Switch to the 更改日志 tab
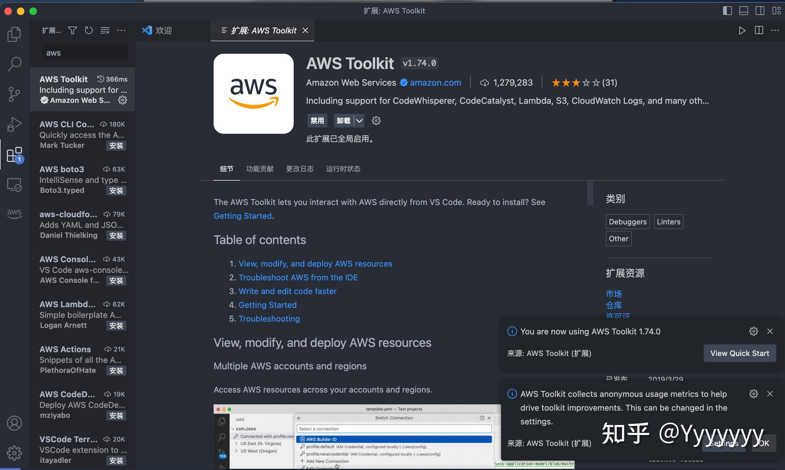This screenshot has width=785, height=470. 300,169
